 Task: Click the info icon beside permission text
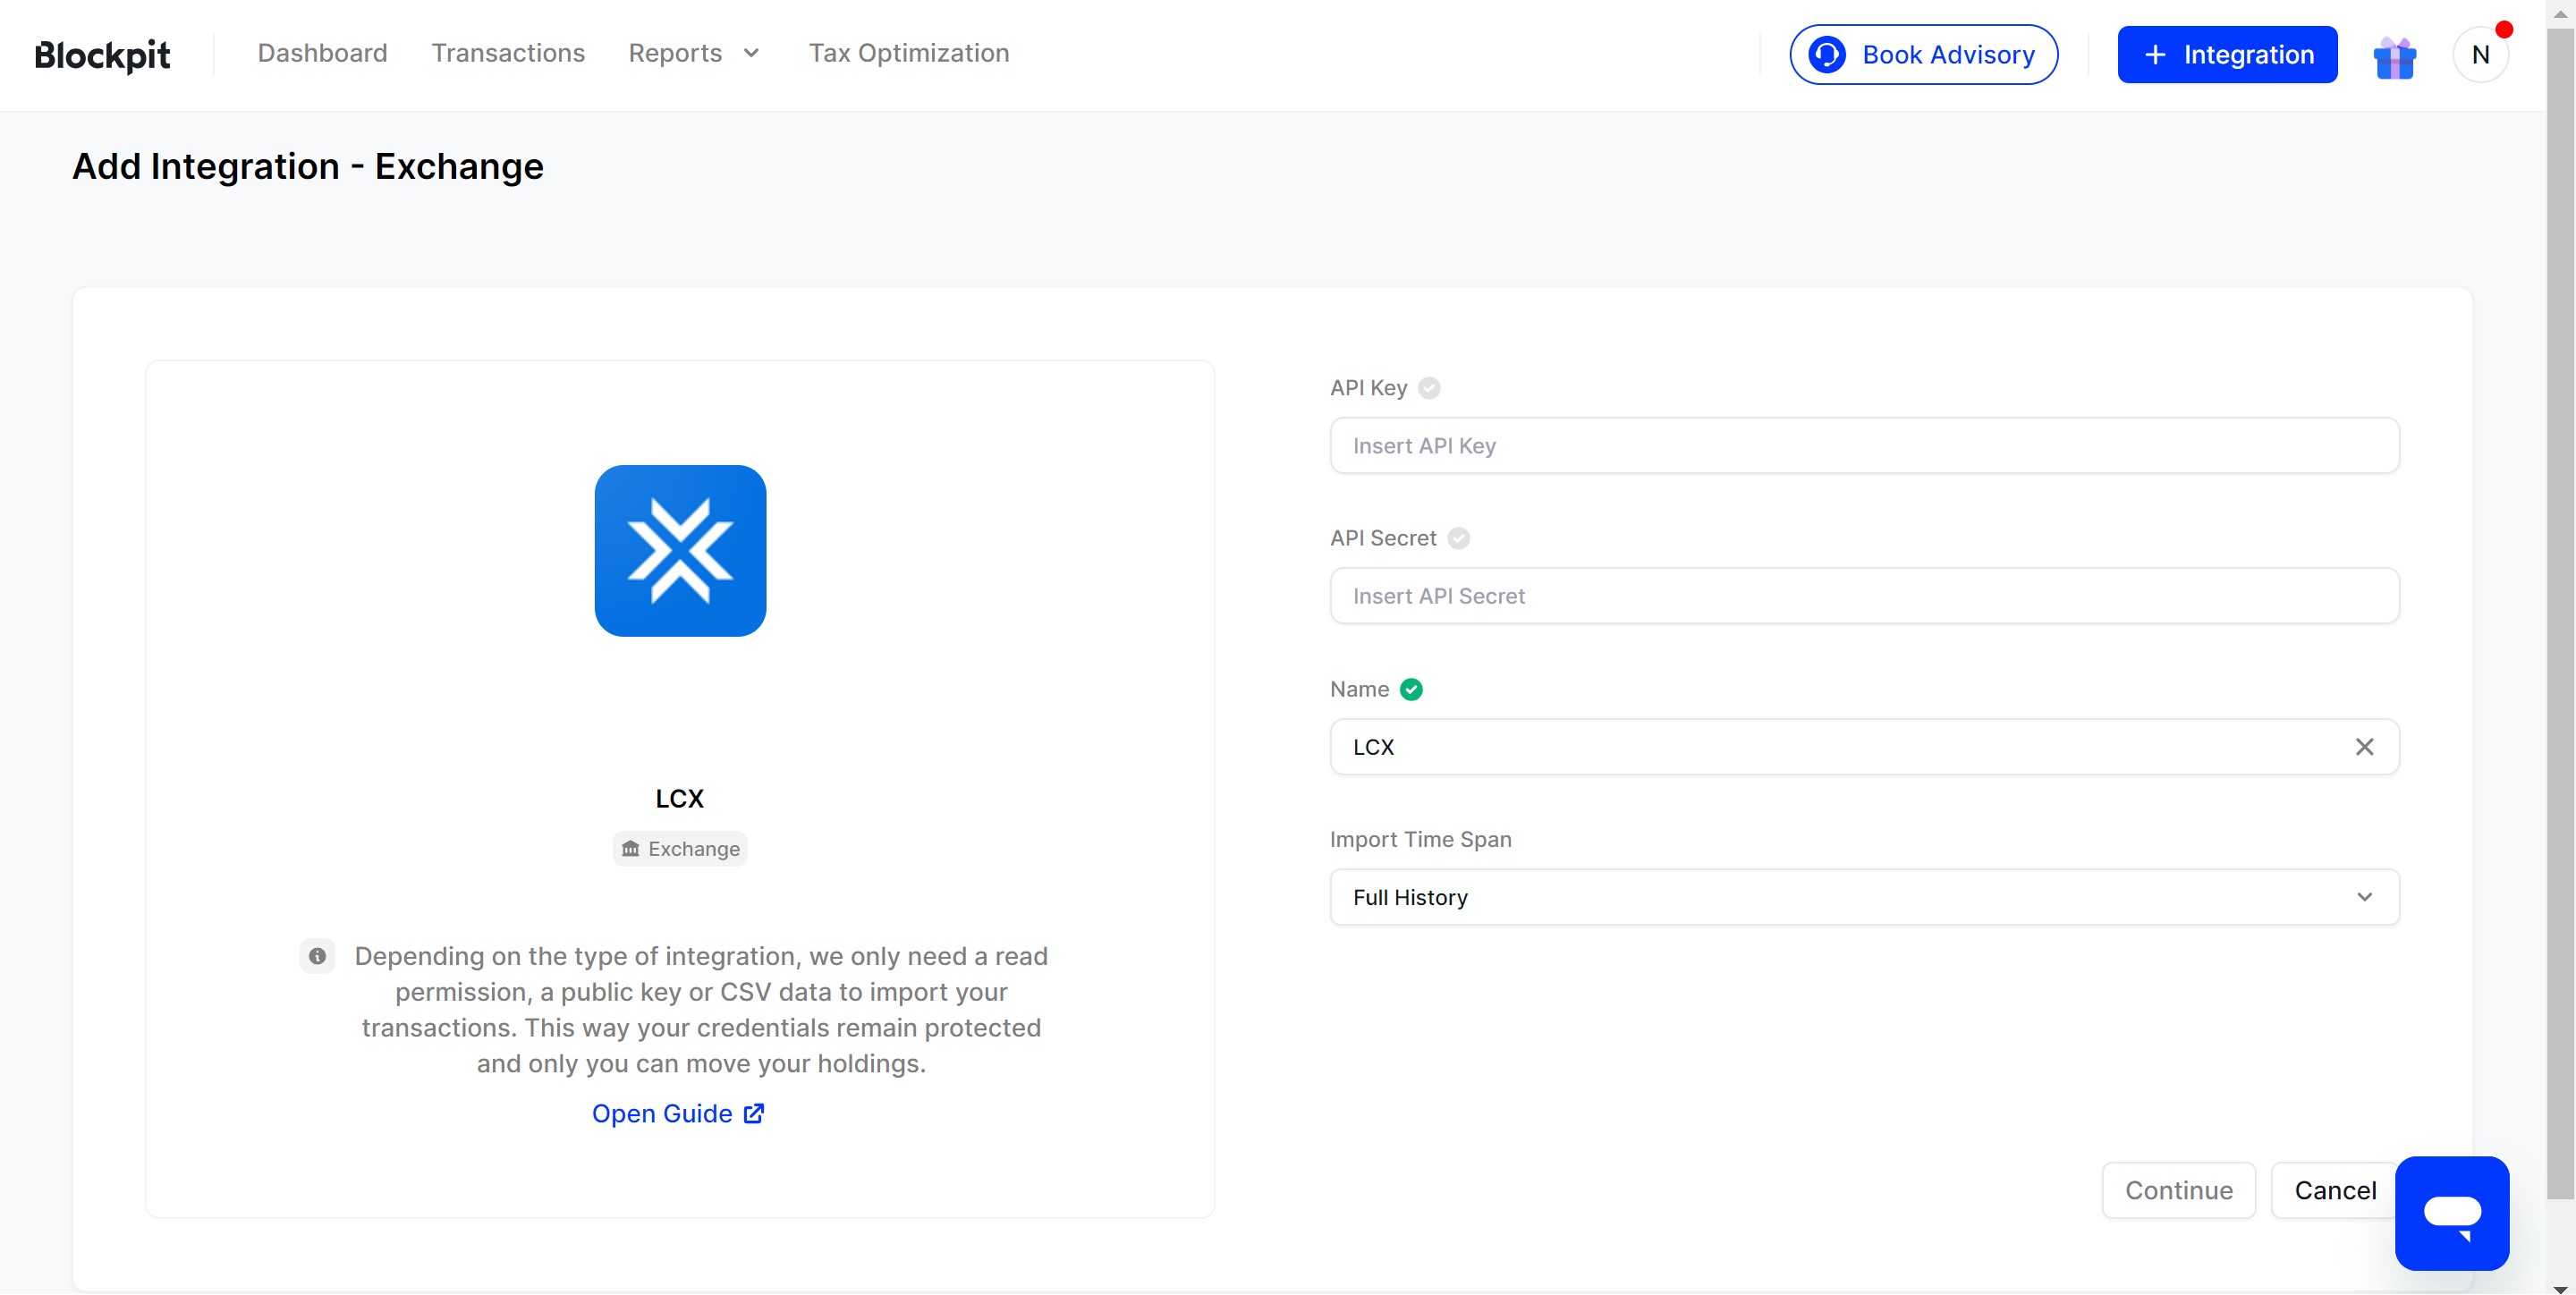pos(317,956)
